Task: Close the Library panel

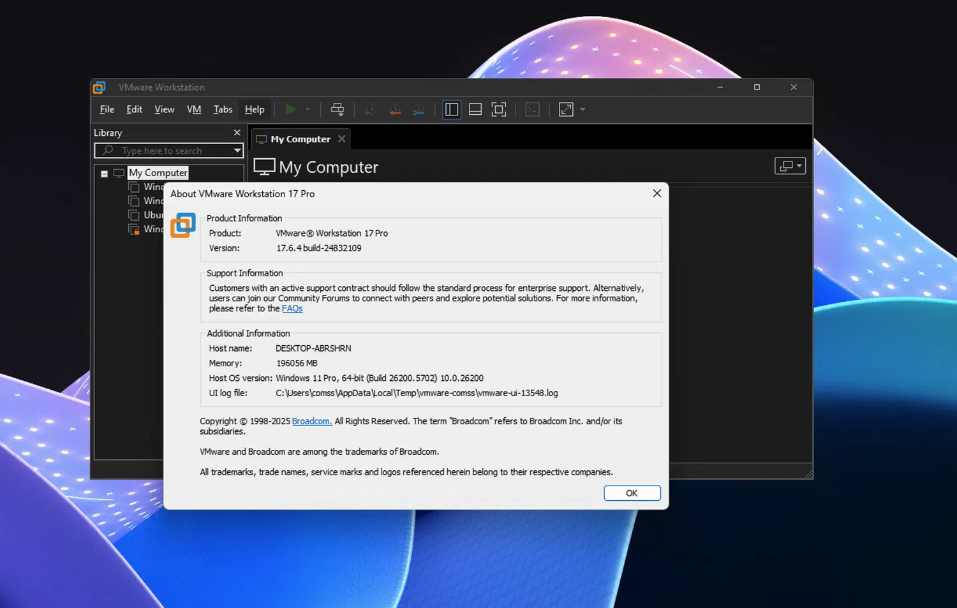Action: (x=237, y=133)
